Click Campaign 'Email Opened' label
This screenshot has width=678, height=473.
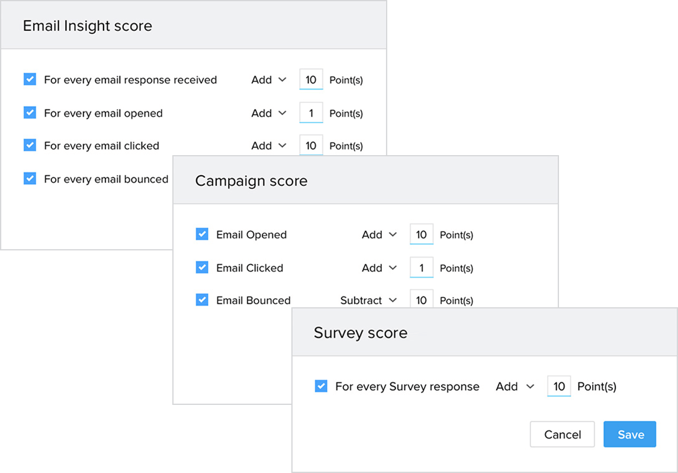tap(252, 235)
